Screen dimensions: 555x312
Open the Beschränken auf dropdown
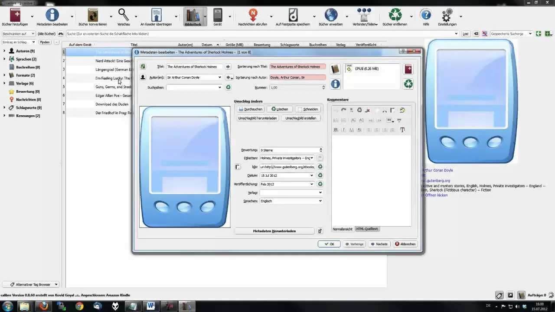(18, 34)
